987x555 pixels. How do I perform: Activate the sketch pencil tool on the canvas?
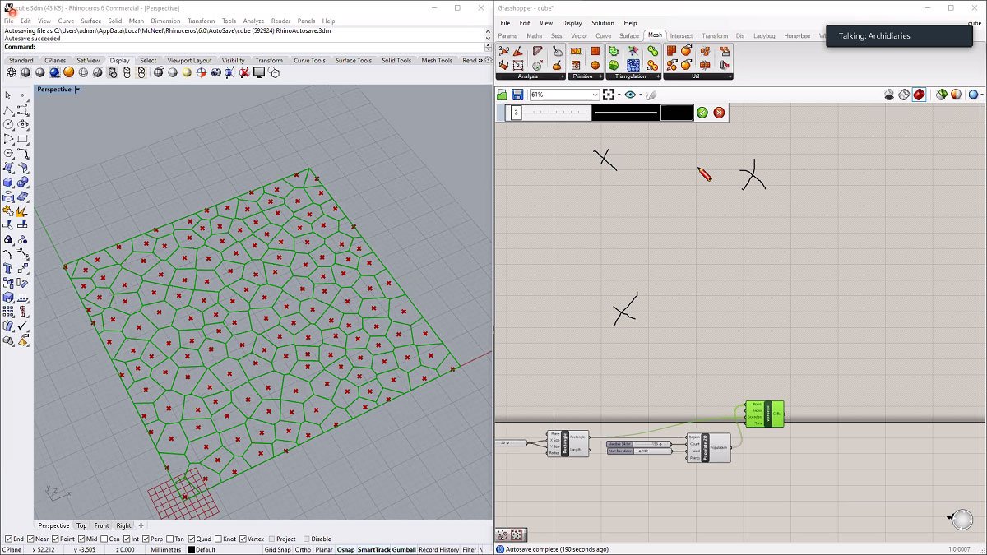[x=650, y=94]
